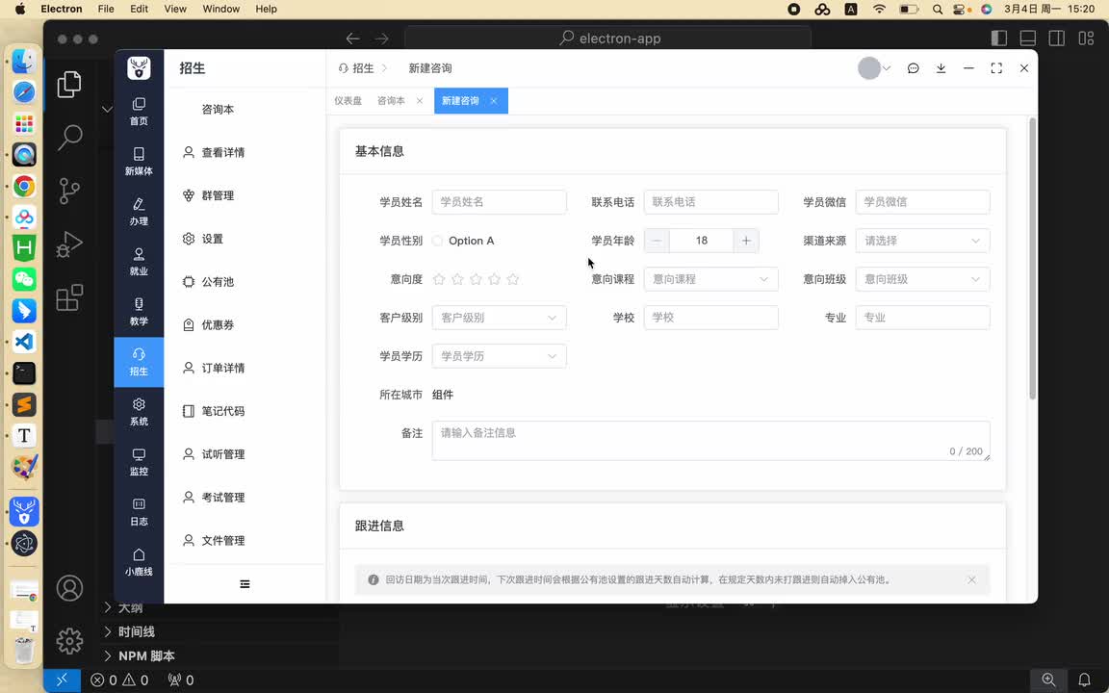The image size is (1109, 693).
Task: Focus the 备注 textarea
Action: coord(710,441)
